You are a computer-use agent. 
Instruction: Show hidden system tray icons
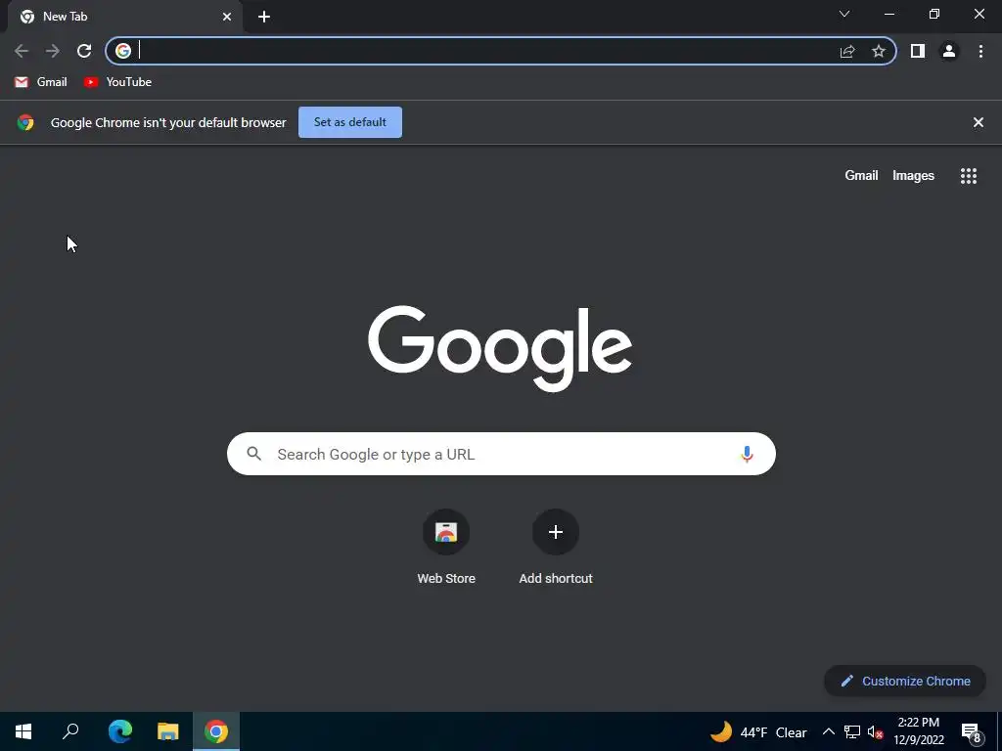pos(828,731)
